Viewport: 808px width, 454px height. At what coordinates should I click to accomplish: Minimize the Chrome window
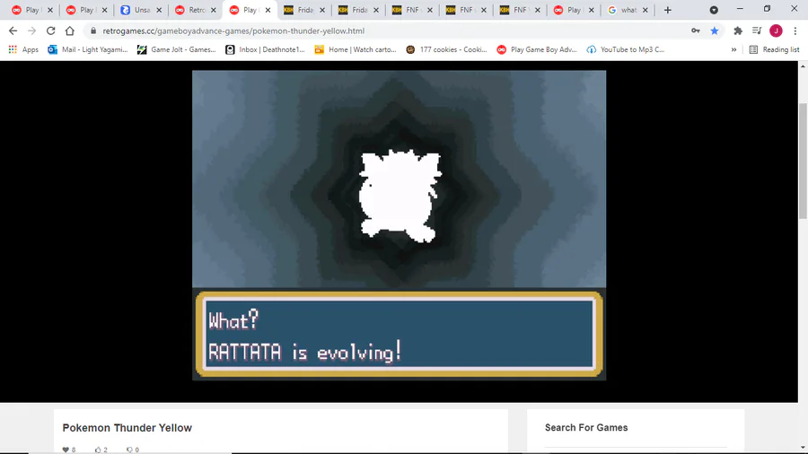[740, 9]
